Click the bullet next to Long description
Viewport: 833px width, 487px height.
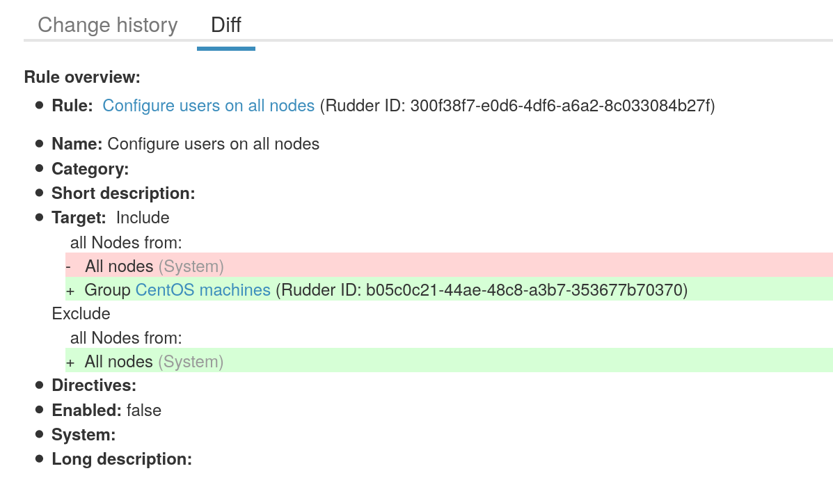point(40,458)
